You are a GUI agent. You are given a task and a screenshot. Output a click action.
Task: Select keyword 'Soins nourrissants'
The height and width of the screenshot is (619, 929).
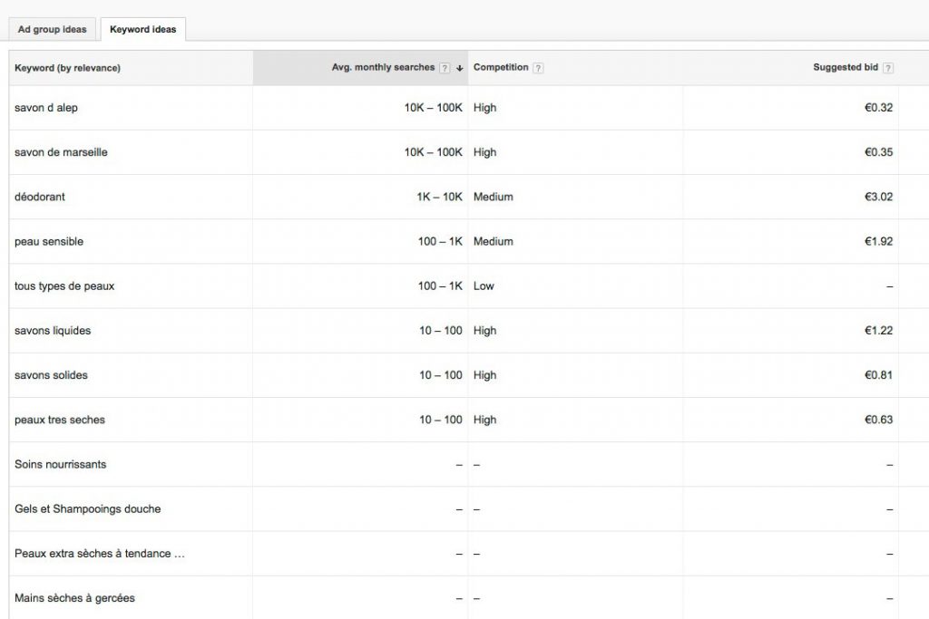61,464
